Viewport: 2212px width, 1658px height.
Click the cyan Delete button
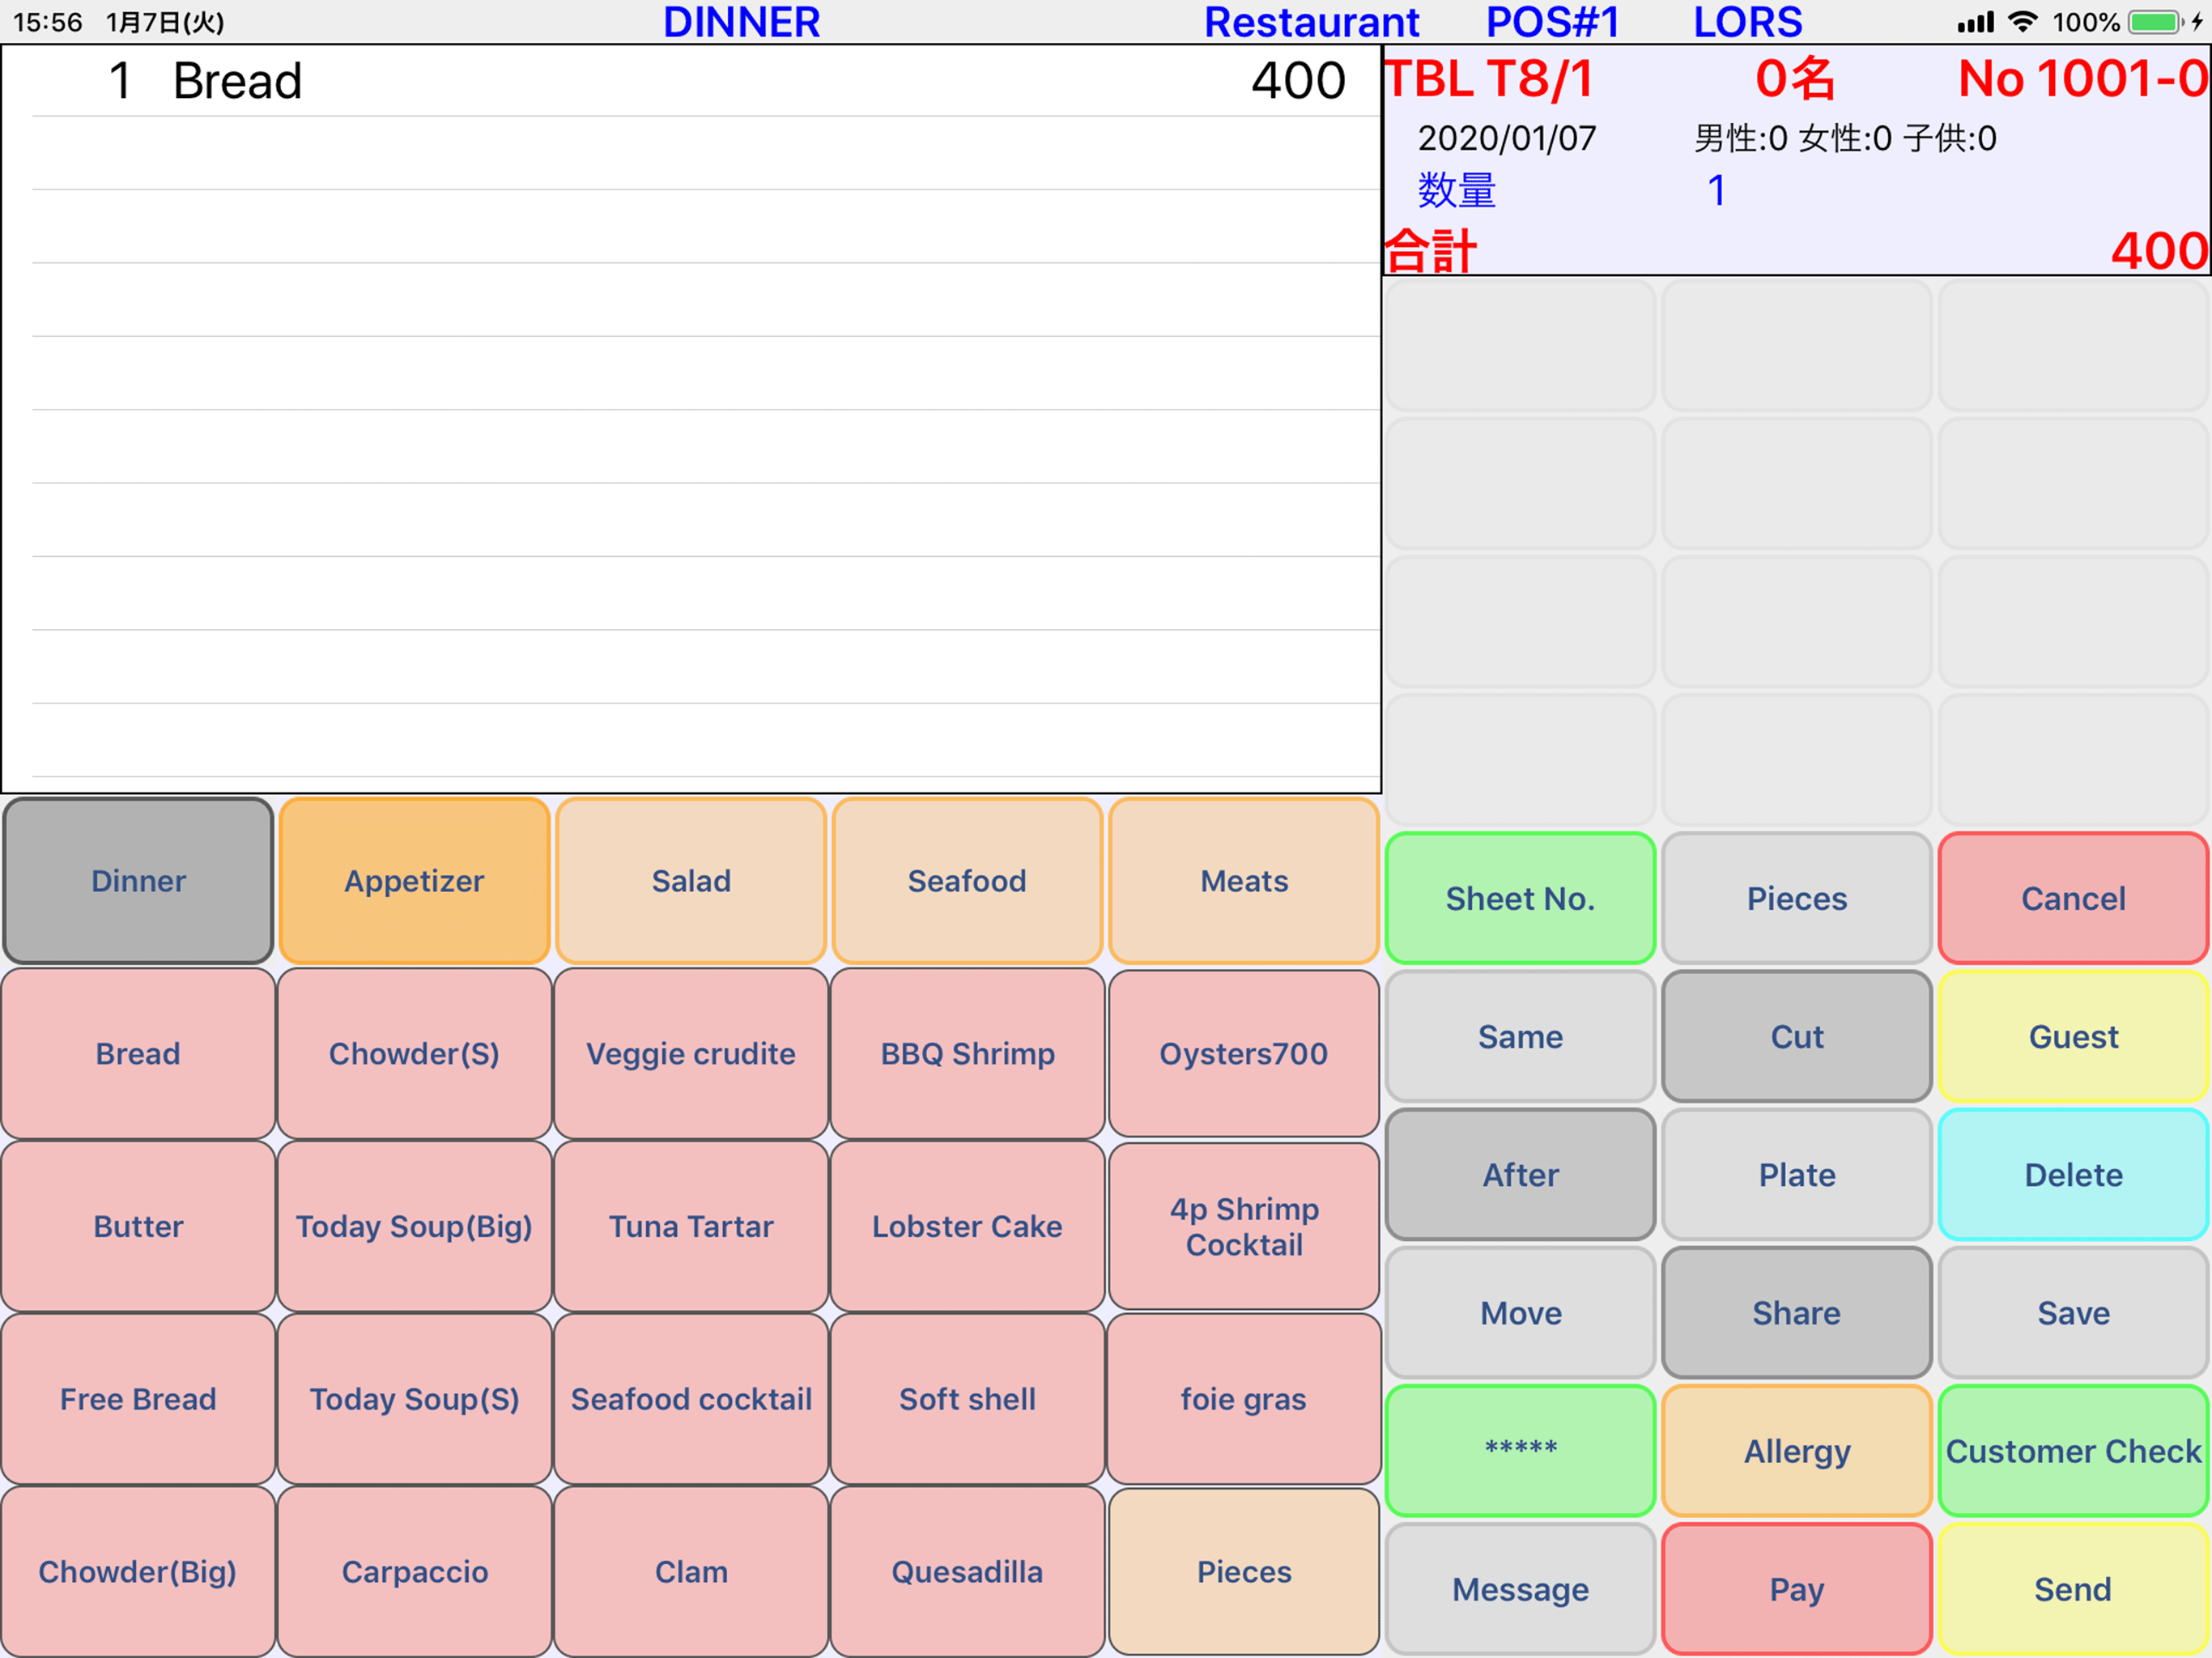(2073, 1174)
